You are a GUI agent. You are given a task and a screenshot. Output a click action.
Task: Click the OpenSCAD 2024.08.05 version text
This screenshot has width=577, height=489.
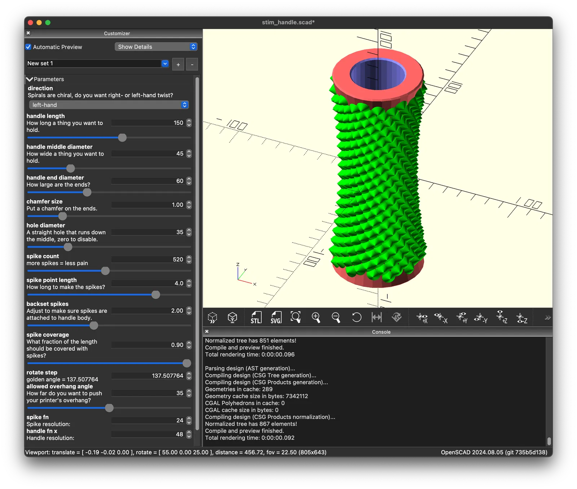494,452
